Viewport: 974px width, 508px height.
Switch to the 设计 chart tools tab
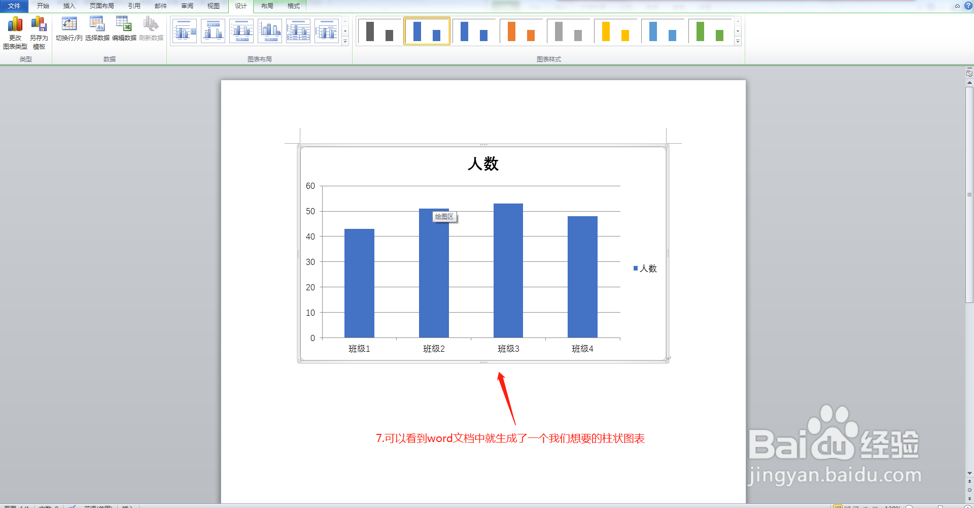coord(241,6)
